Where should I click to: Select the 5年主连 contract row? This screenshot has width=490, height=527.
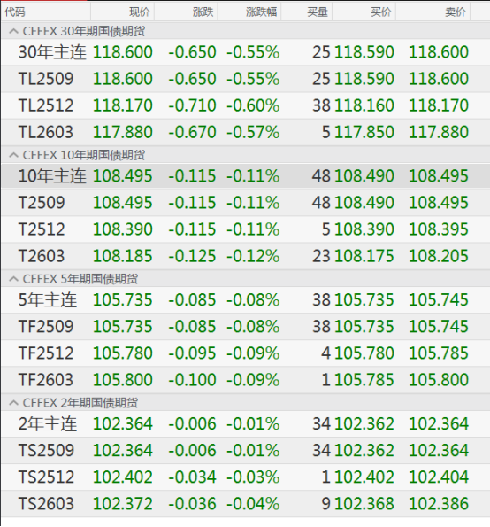pyautogui.click(x=245, y=299)
